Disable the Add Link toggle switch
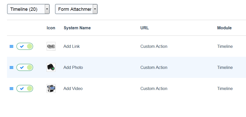This screenshot has width=246, height=117. coord(25,46)
